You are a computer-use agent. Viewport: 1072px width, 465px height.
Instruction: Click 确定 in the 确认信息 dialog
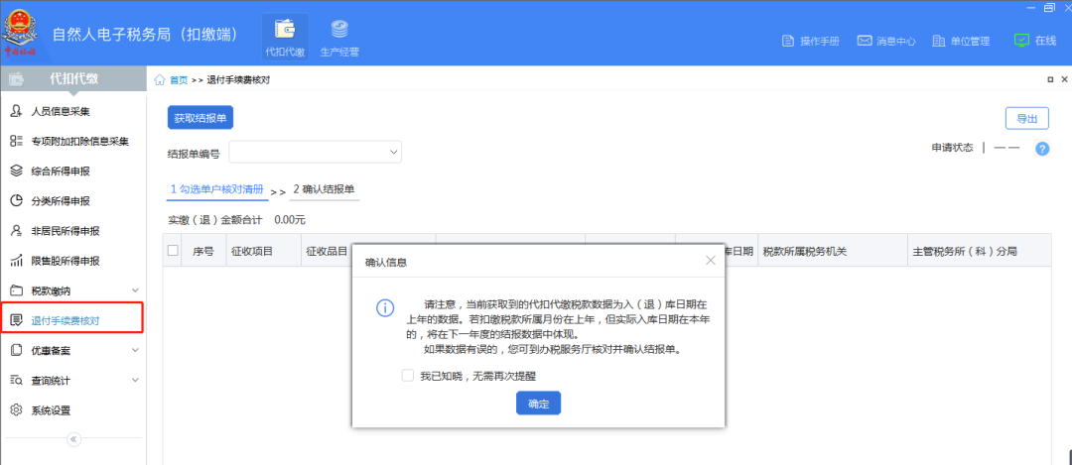coord(539,403)
